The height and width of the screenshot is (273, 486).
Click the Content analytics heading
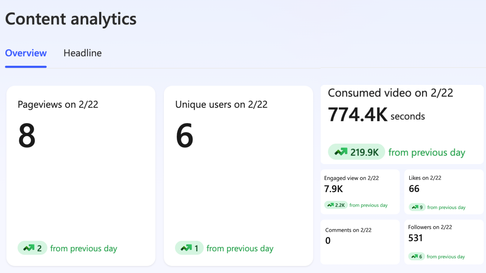pyautogui.click(x=71, y=19)
